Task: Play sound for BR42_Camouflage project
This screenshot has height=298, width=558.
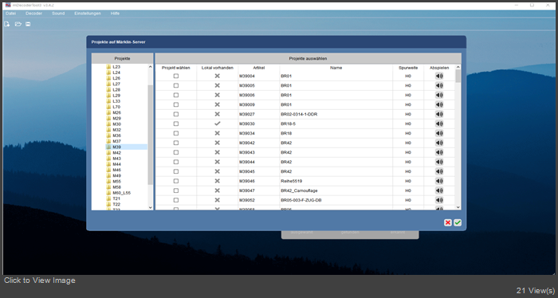Action: (x=439, y=191)
